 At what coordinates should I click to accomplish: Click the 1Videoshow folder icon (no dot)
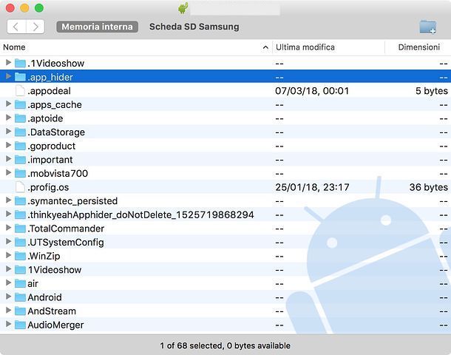point(20,269)
